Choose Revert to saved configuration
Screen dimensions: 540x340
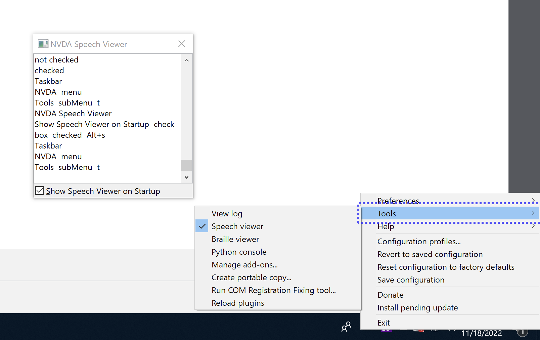(x=450, y=254)
